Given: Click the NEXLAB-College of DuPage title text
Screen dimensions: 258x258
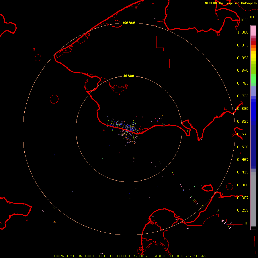Looking at the screenshot, I should pyautogui.click(x=229, y=3).
